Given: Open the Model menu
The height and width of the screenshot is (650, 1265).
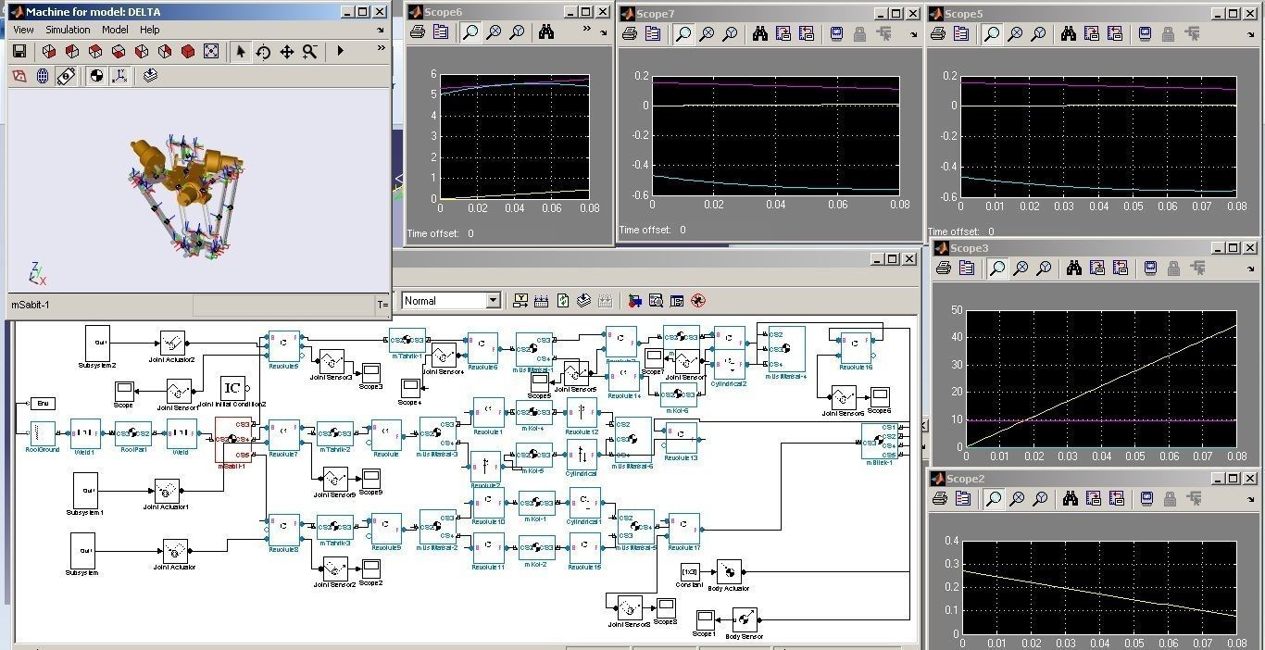Looking at the screenshot, I should click(115, 30).
